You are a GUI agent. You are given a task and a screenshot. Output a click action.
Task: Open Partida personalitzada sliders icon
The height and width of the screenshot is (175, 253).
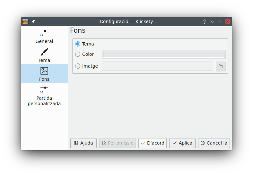pyautogui.click(x=44, y=90)
